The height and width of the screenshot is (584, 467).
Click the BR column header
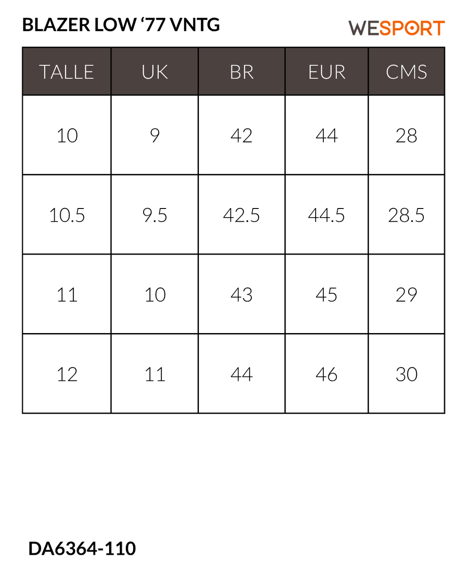[x=242, y=72]
